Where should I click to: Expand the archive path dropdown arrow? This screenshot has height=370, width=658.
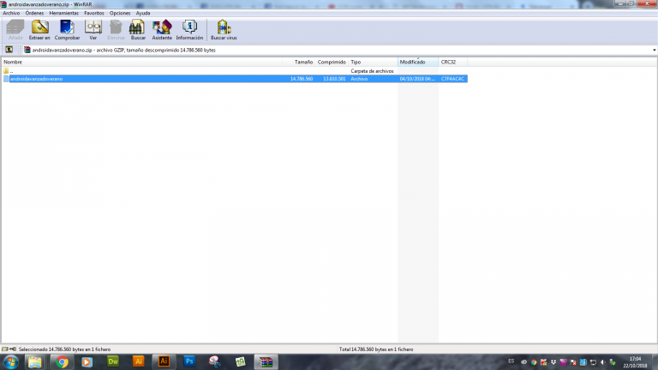point(654,50)
